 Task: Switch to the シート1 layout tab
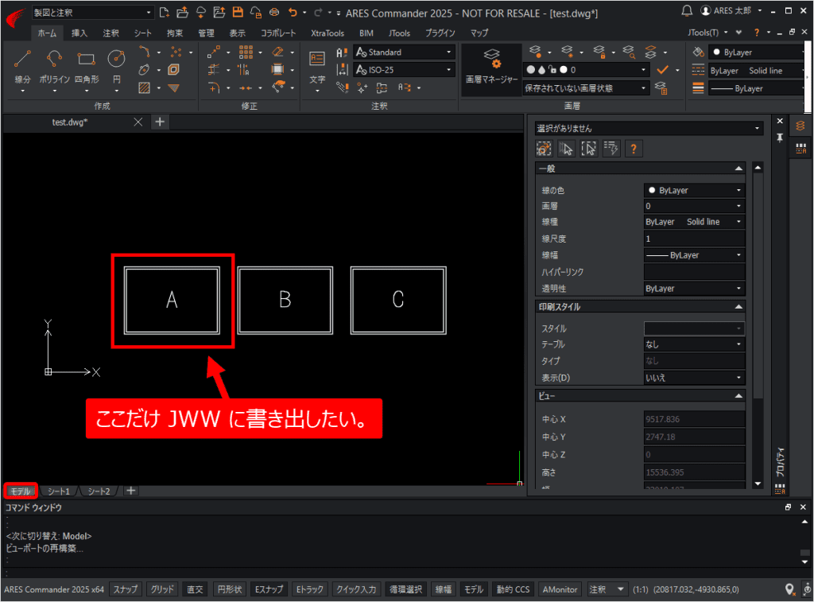coord(59,491)
